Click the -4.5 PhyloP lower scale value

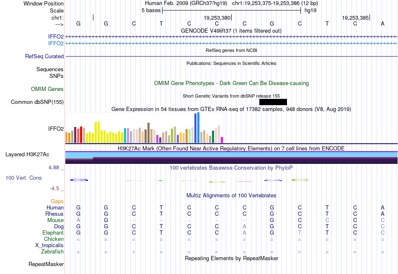tap(54, 189)
